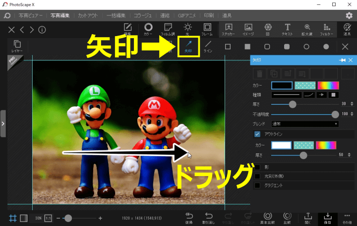This screenshot has width=357, height=226.
Task: Open settings gear in the tab bar
Action: pos(349,15)
